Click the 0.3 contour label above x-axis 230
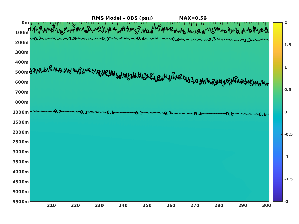The height and width of the screenshot is (224, 299). tap(105, 39)
